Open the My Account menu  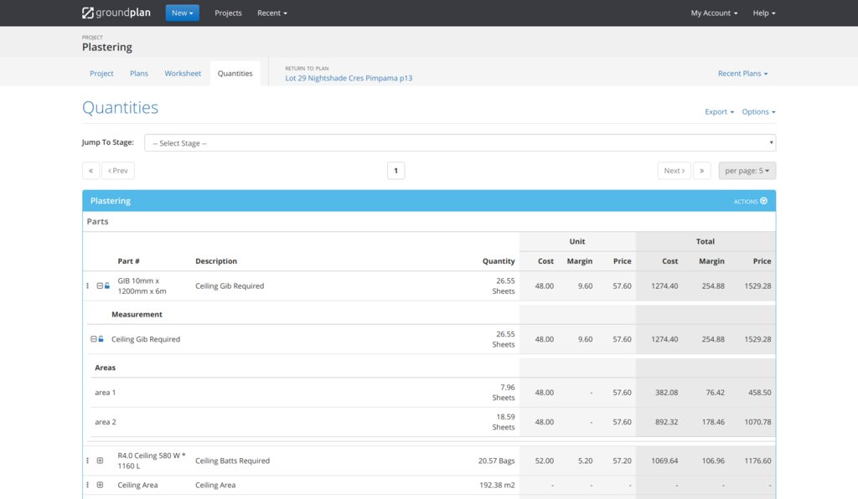coord(714,13)
